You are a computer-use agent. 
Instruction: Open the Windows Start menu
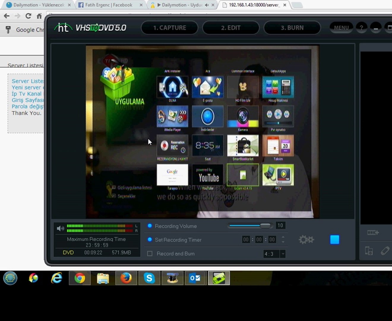[10, 278]
